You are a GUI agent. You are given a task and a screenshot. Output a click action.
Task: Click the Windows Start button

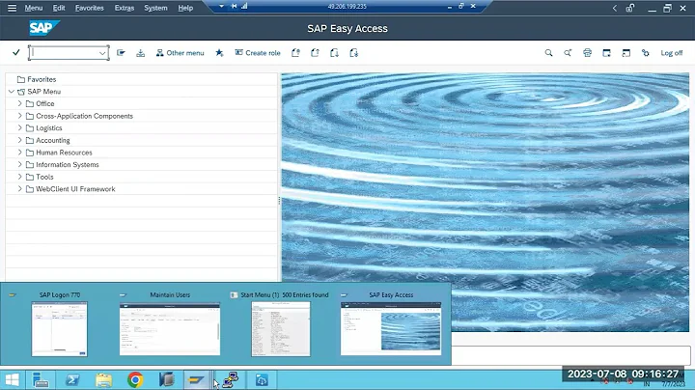click(x=12, y=379)
